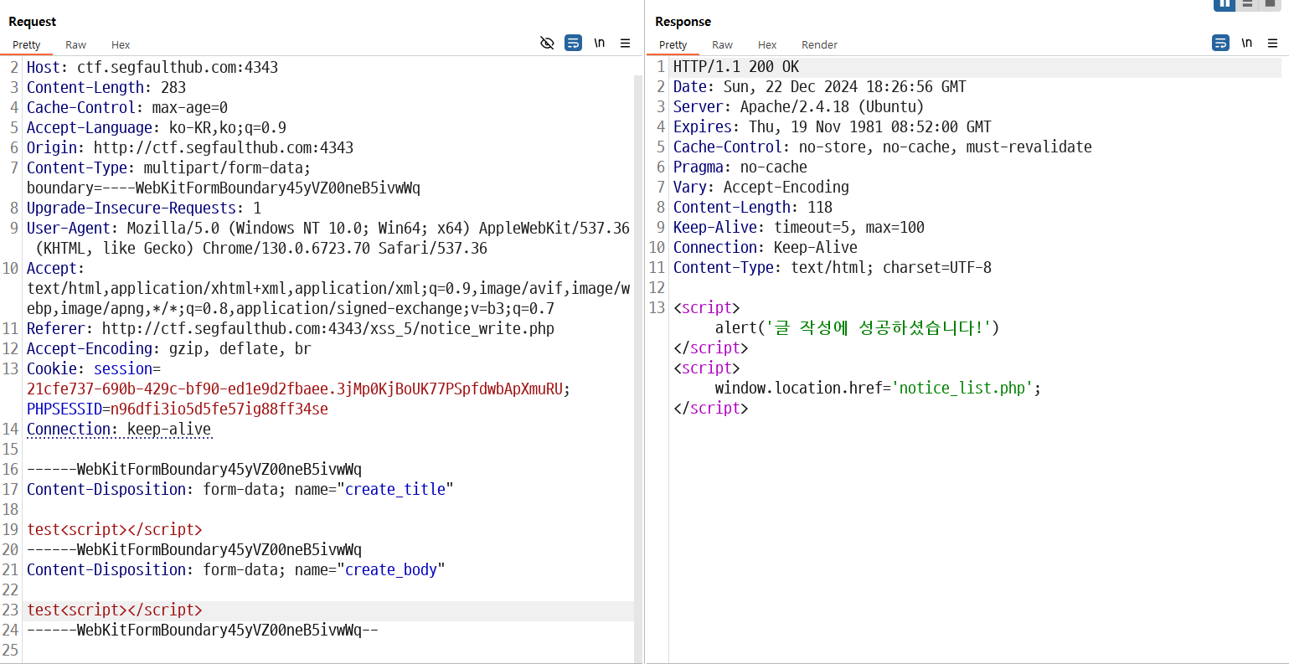1289x664 pixels.
Task: Click the Accept-Language: ko-KR header line
Action: point(157,127)
